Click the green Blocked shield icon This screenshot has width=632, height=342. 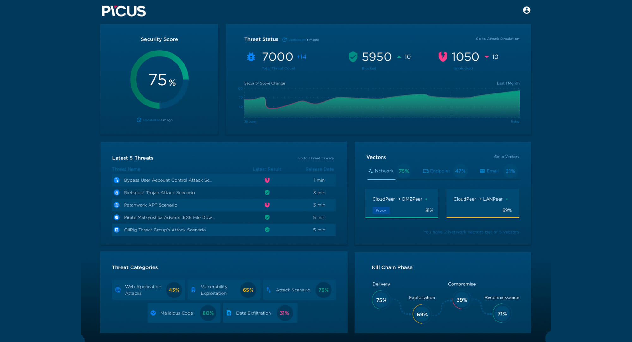353,57
